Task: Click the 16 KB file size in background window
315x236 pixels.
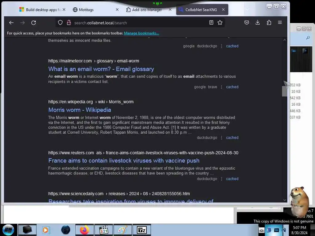Action: click(x=296, y=104)
